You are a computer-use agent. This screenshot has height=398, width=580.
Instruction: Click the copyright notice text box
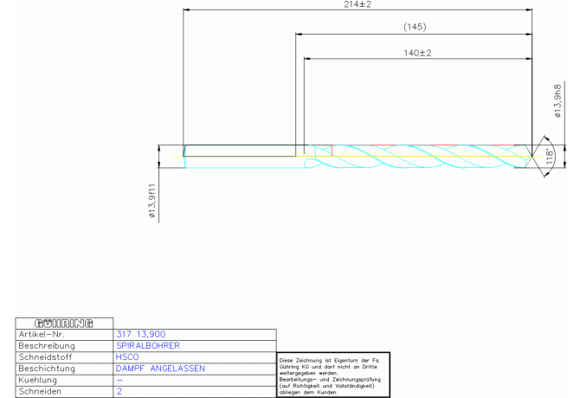coord(333,375)
